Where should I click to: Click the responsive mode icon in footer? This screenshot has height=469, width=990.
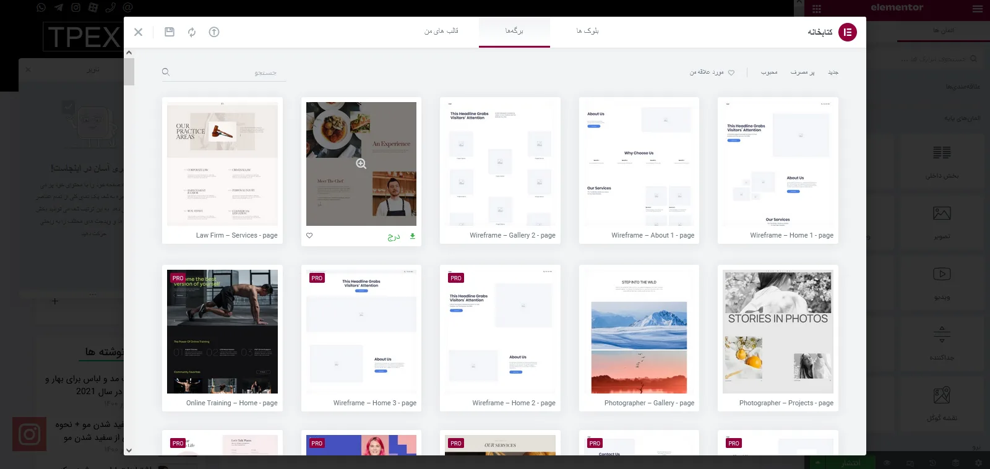910,463
